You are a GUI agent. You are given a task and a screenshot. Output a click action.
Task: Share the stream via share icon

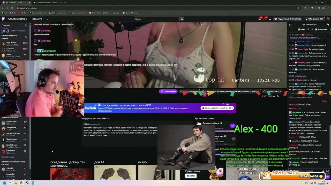[278, 96]
